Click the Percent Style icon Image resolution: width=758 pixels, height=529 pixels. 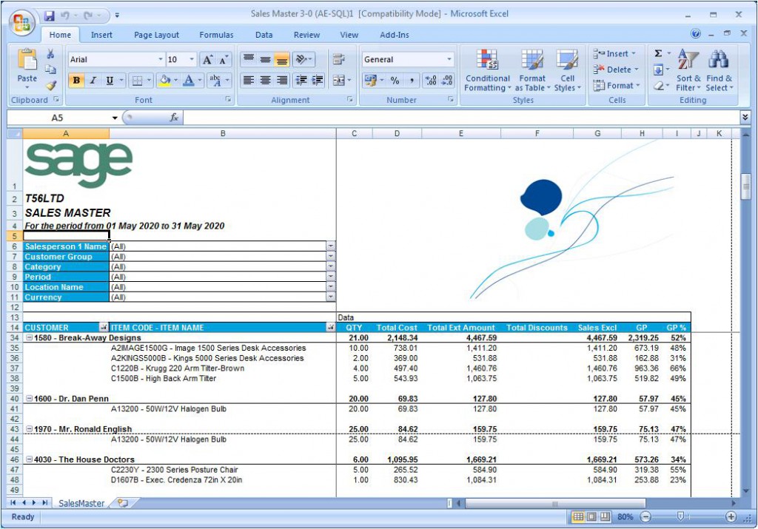[395, 81]
